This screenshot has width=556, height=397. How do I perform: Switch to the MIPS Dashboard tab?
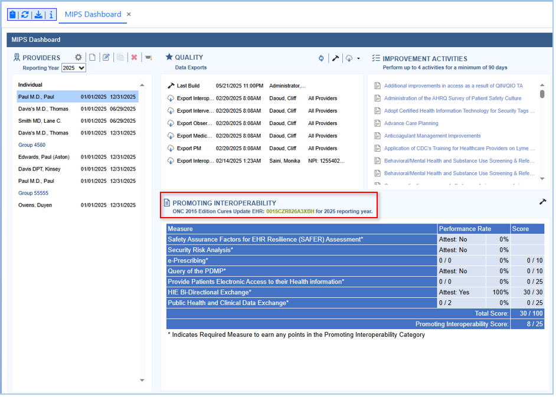click(x=93, y=14)
